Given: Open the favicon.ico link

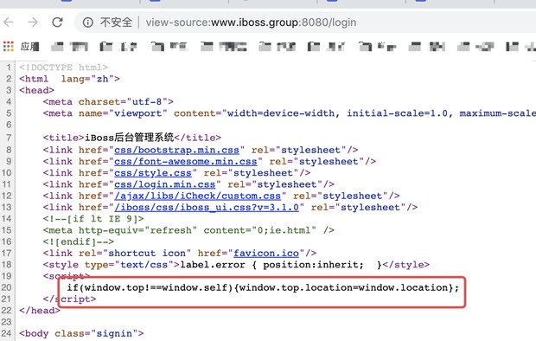Looking at the screenshot, I should click(x=266, y=253).
